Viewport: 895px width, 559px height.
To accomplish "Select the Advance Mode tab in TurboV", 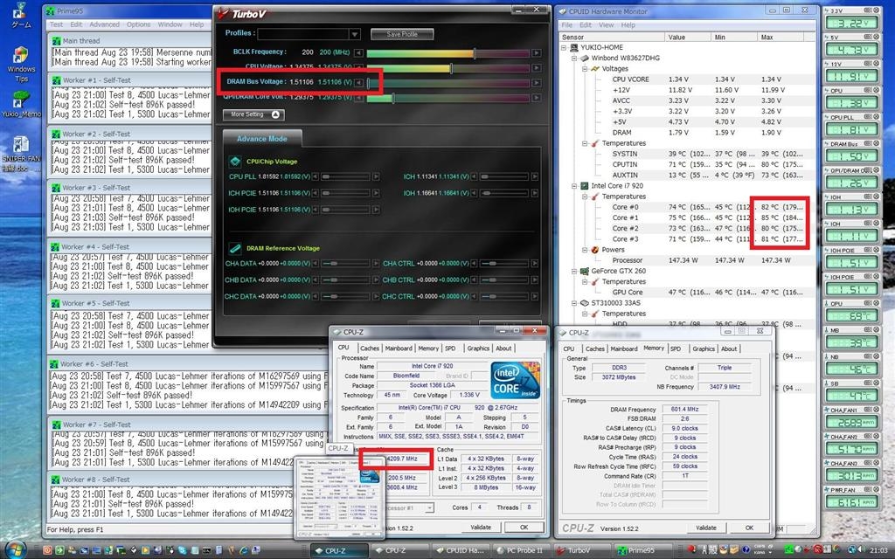I will (x=262, y=139).
